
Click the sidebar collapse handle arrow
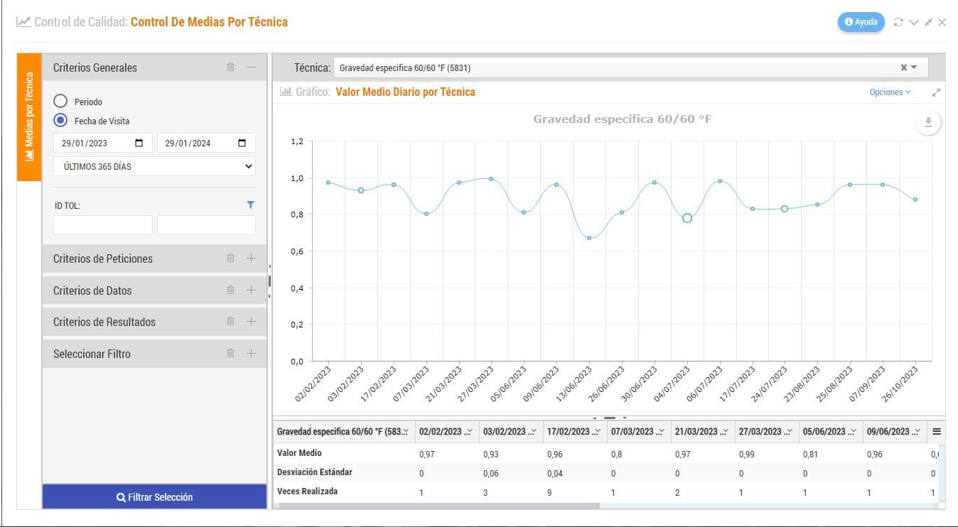pos(269,266)
